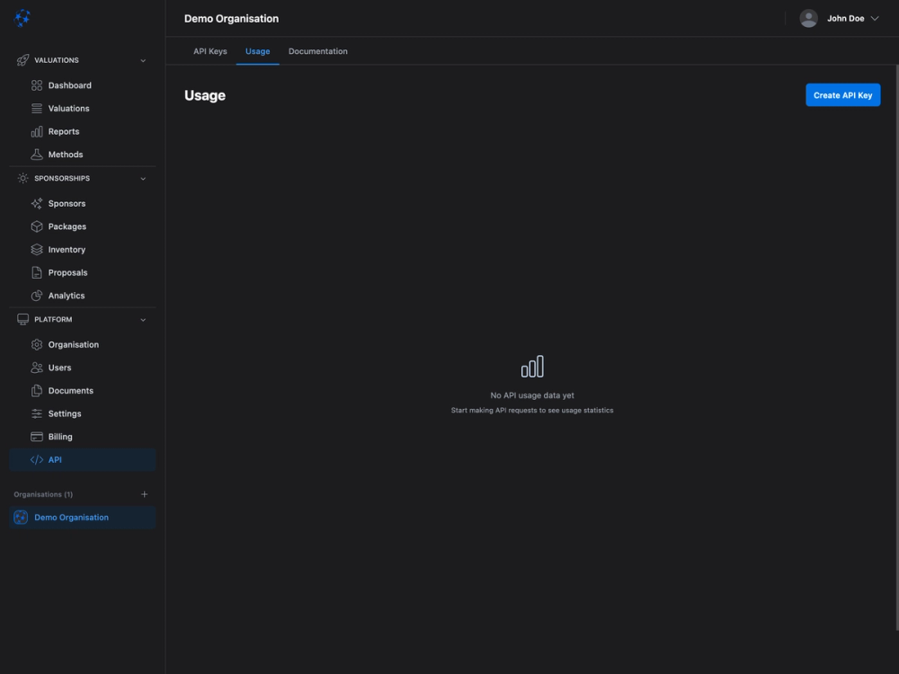The width and height of the screenshot is (899, 674).
Task: Open Billing via its card icon
Action: click(x=36, y=436)
